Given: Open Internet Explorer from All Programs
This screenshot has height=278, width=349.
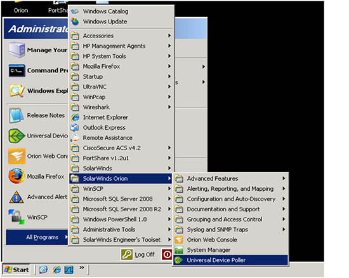Looking at the screenshot, I should [x=121, y=117].
